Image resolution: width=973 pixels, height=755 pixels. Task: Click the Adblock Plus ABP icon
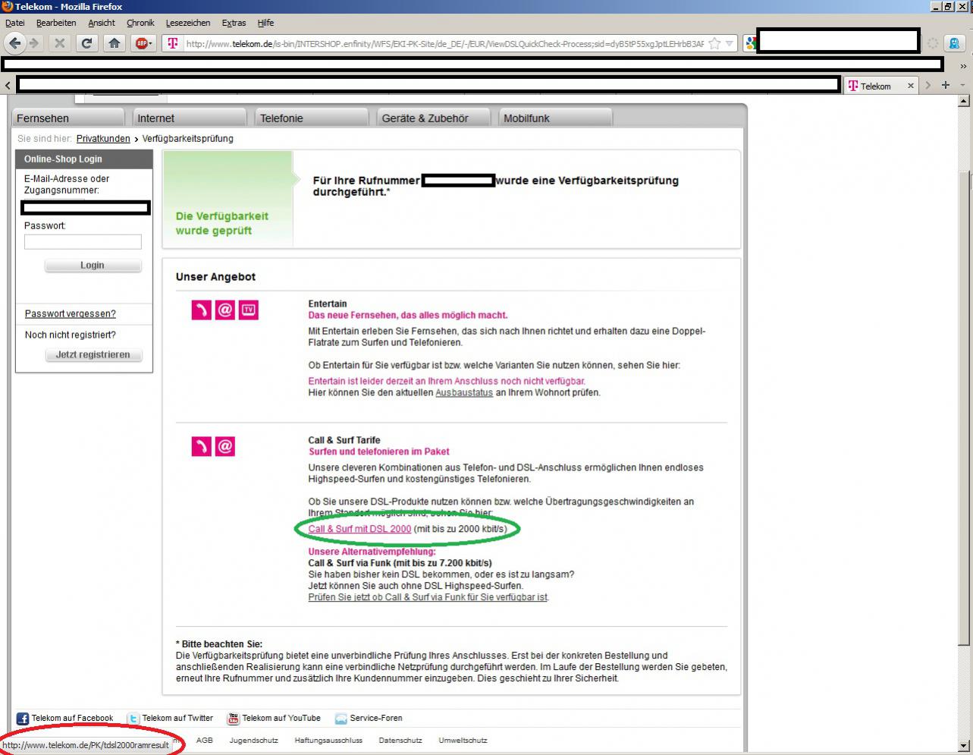coord(143,43)
